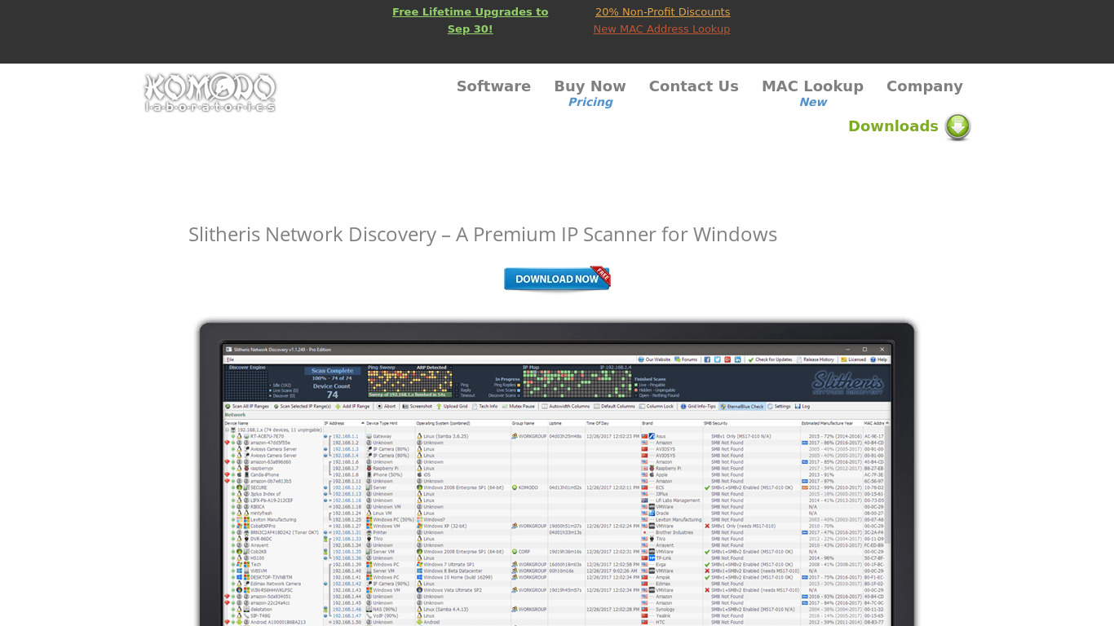
Task: Click the green Downloads arrow icon
Action: [x=958, y=127]
